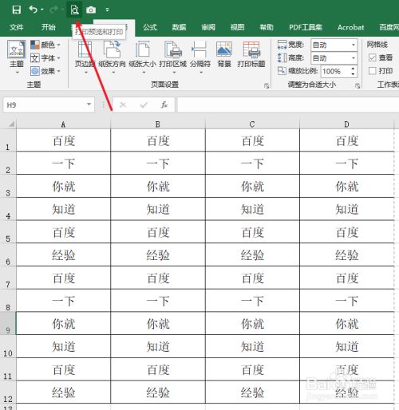399x410 pixels.
Task: Click cell B9 containing 你就
Action: pyautogui.click(x=158, y=324)
